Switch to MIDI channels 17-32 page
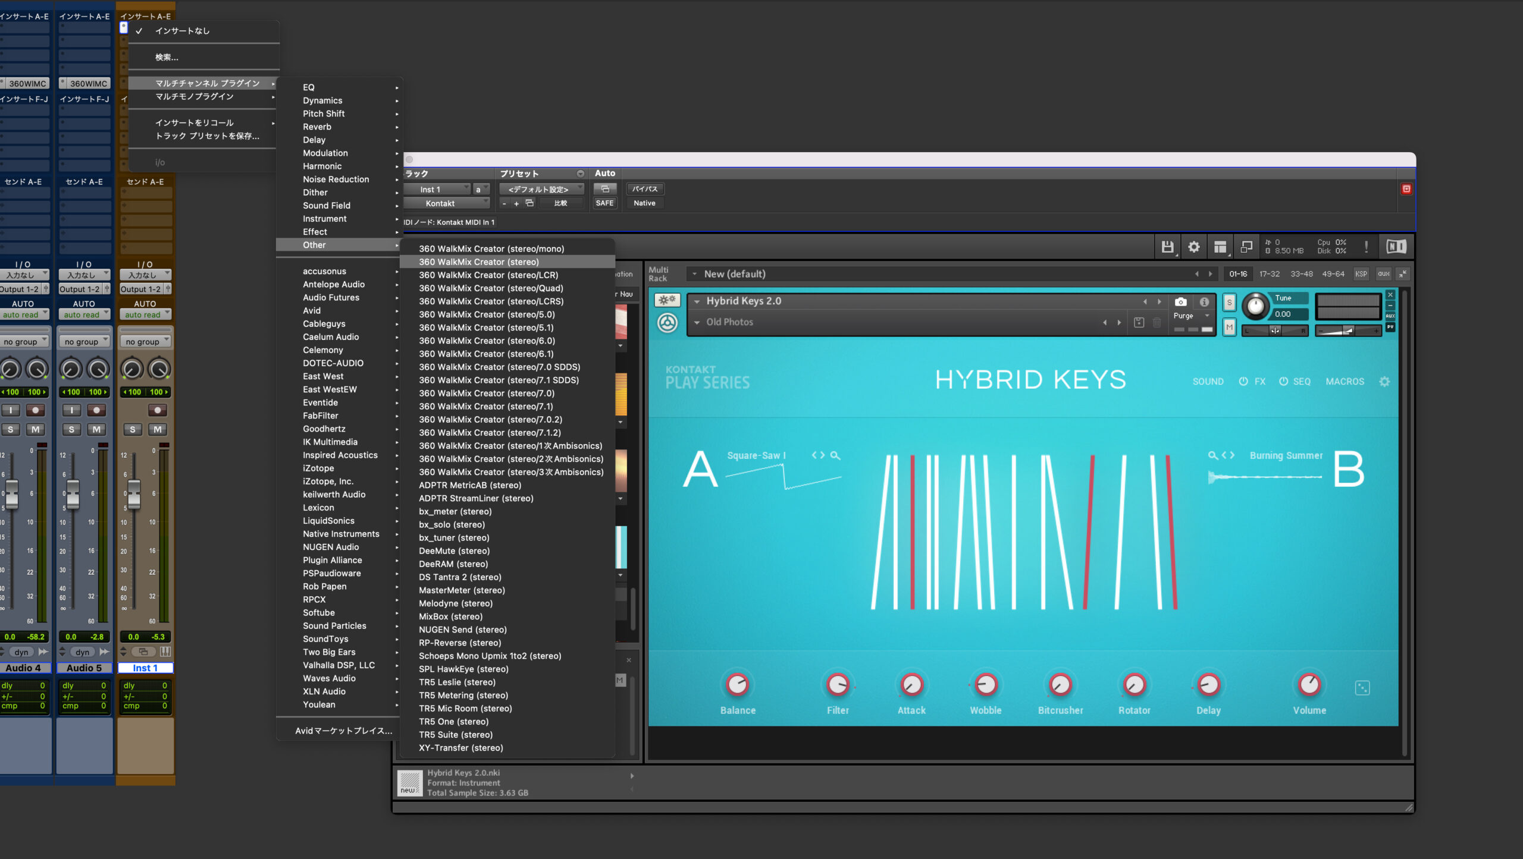This screenshot has height=859, width=1523. point(1270,274)
